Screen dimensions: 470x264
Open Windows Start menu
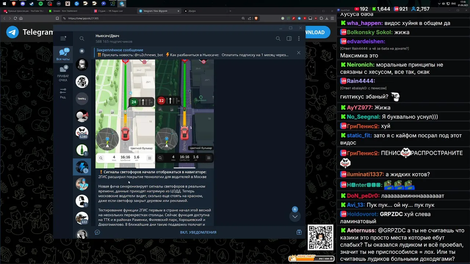pyautogui.click(x=5, y=3)
